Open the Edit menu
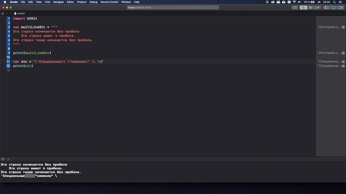The height and width of the screenshot is (194, 346). [x=30, y=2]
